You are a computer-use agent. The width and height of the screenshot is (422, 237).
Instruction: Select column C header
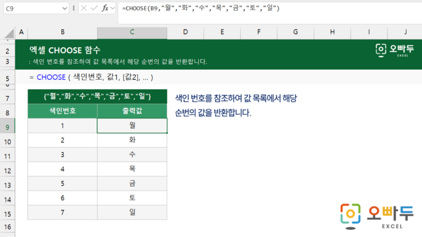tap(132, 32)
